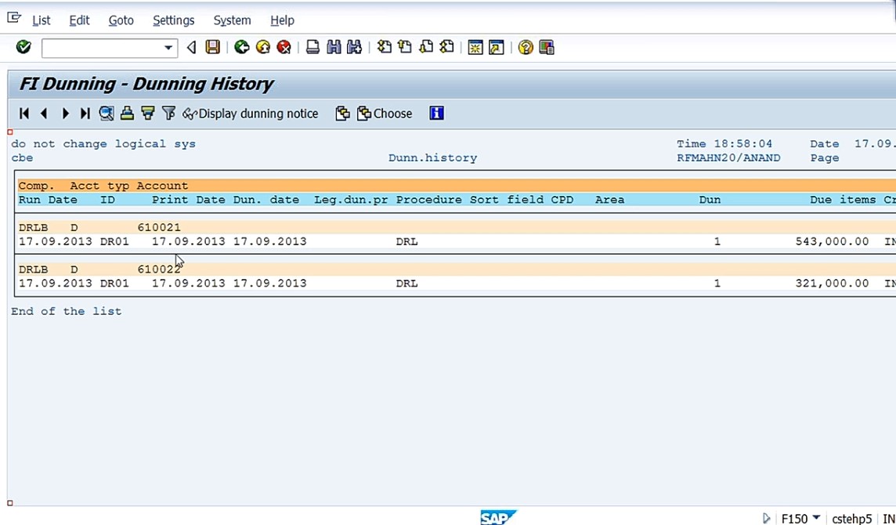Click the Generate Shortcut icon

coord(496,47)
